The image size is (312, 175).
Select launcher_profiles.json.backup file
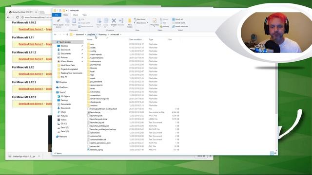point(101,129)
